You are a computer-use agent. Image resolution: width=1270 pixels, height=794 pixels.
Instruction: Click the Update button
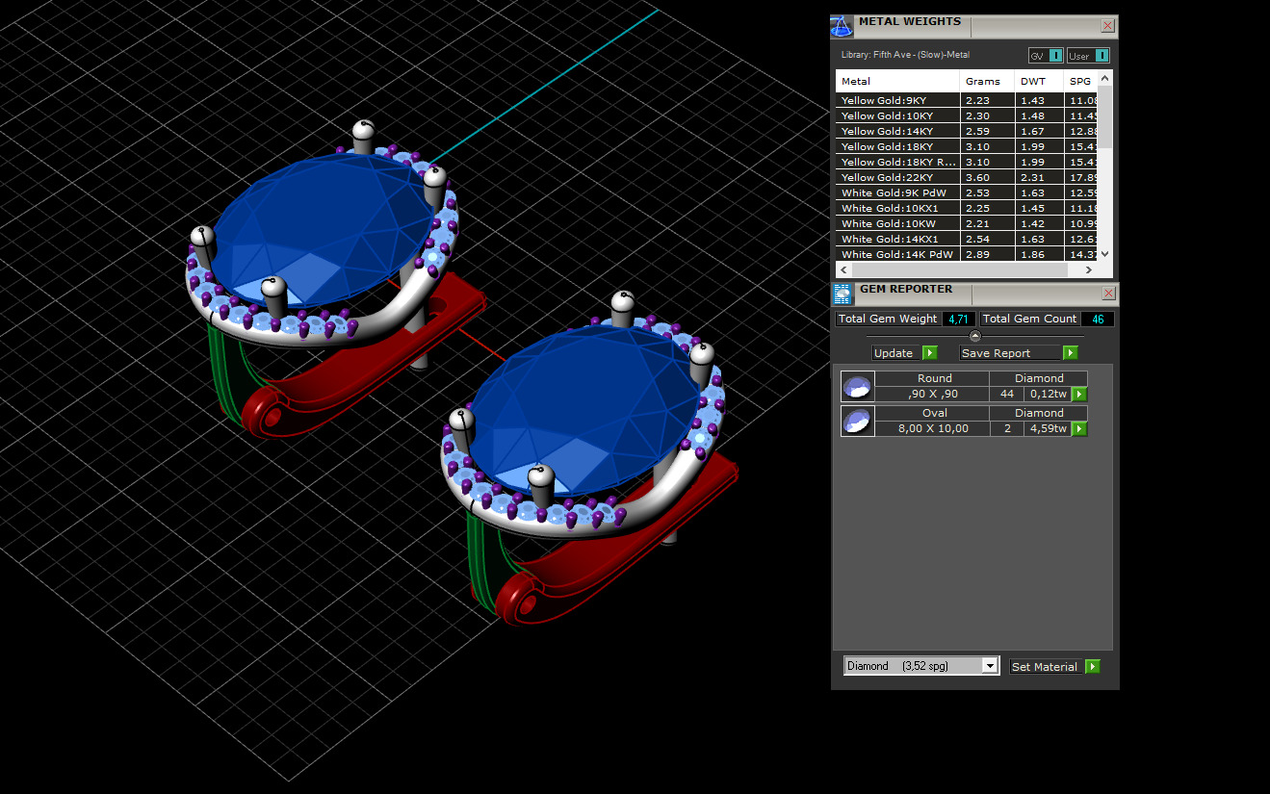coord(904,353)
